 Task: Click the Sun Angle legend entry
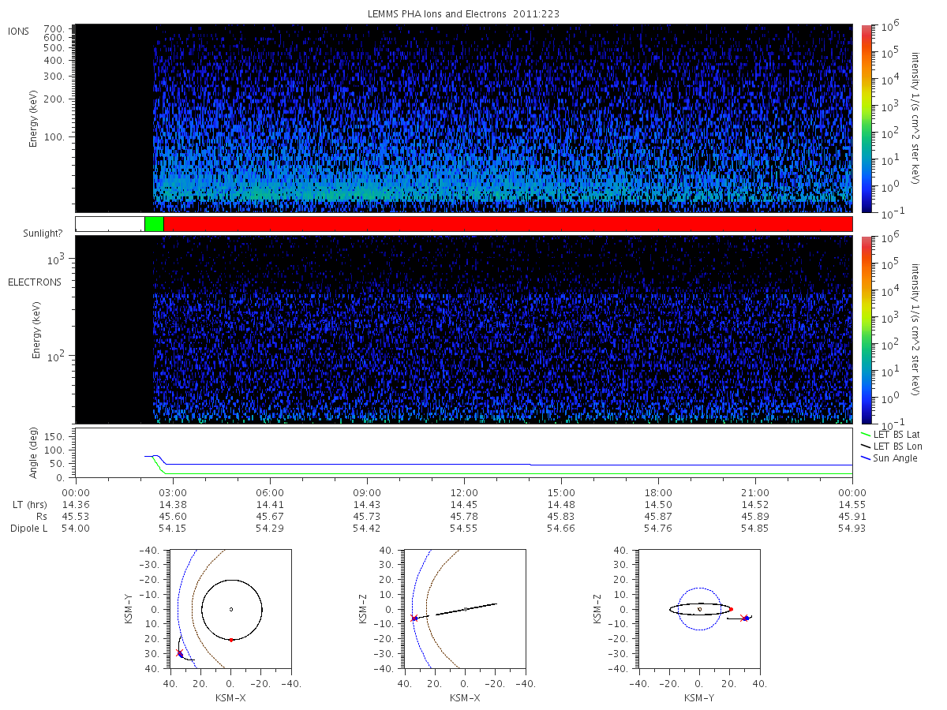pyautogui.click(x=889, y=458)
